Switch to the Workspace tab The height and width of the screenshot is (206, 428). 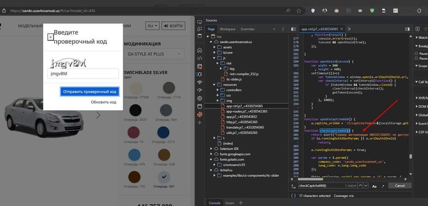[x=228, y=29]
